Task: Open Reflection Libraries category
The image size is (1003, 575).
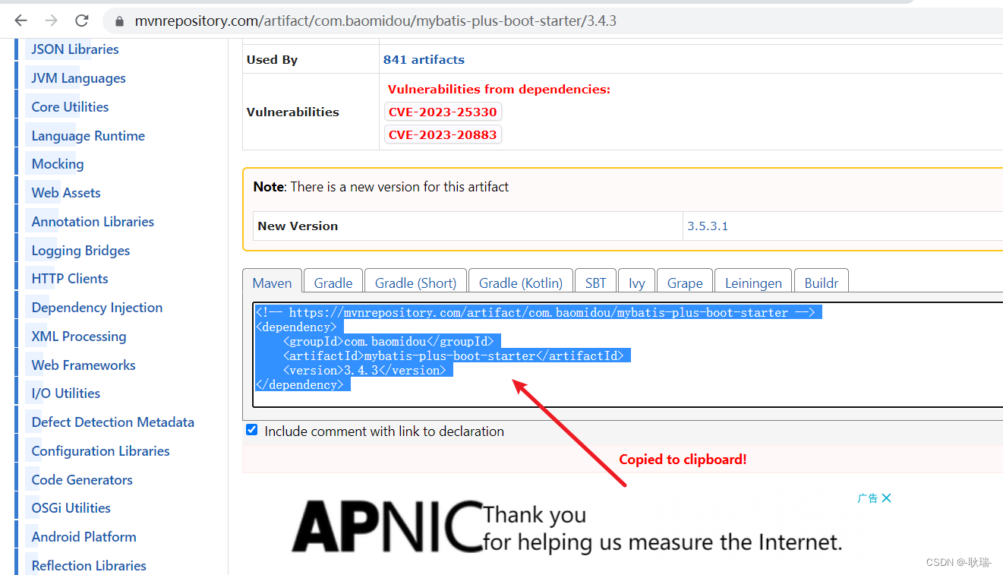Action: 89,566
